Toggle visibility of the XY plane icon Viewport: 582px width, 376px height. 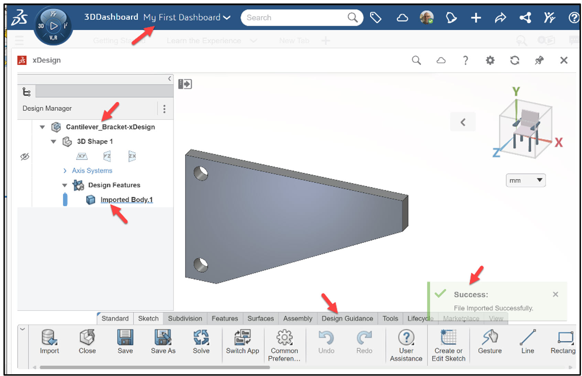tap(82, 156)
